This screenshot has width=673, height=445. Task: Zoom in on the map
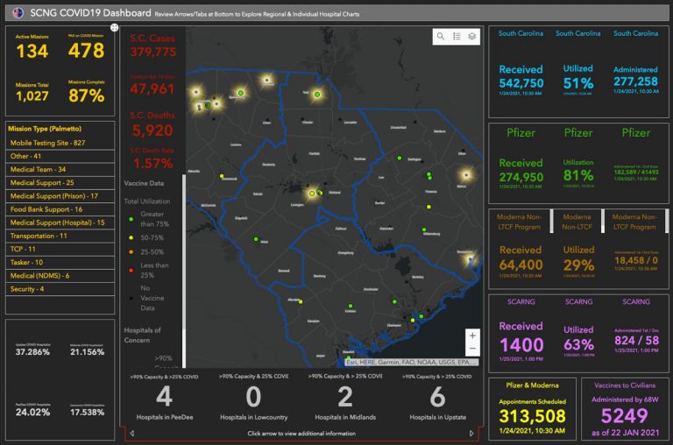[472, 336]
